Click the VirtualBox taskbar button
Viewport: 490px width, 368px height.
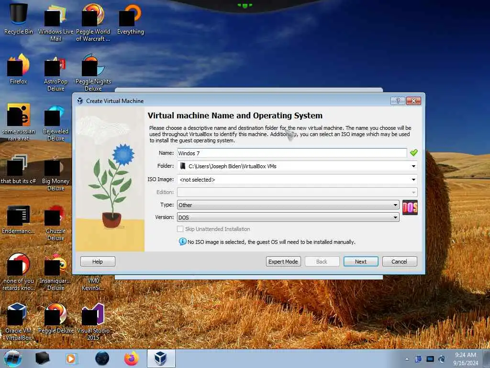[161, 358]
